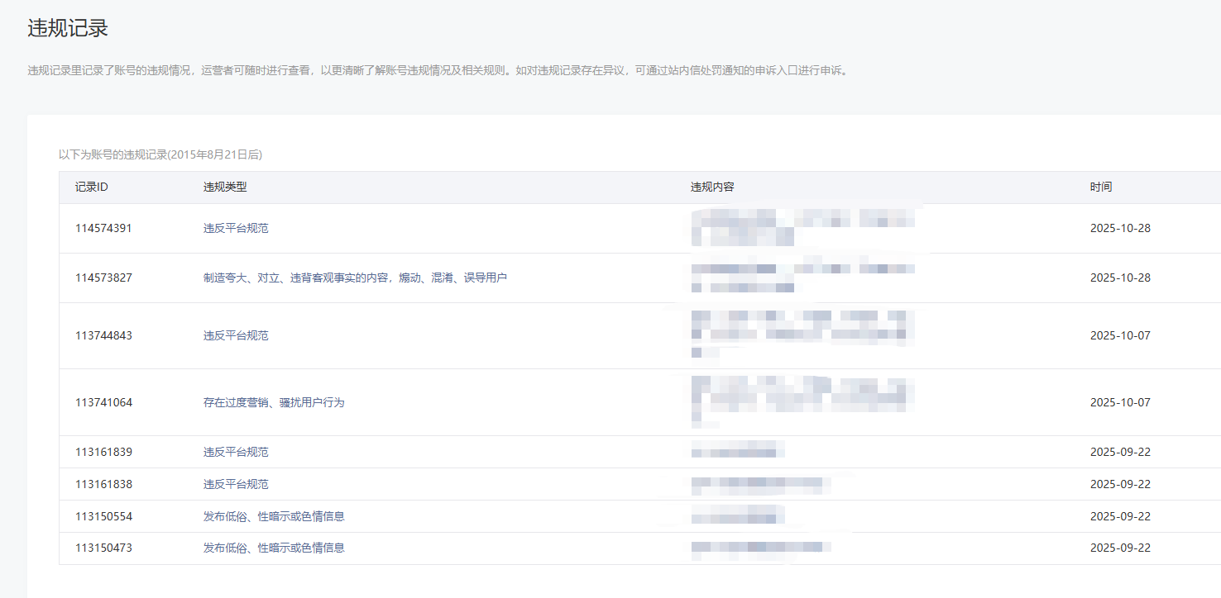Click the violation content of record 114573827

pos(801,278)
